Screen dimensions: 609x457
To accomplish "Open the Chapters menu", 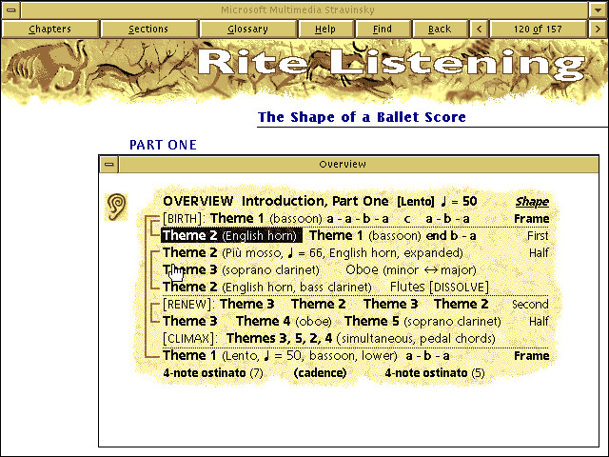I will [50, 30].
